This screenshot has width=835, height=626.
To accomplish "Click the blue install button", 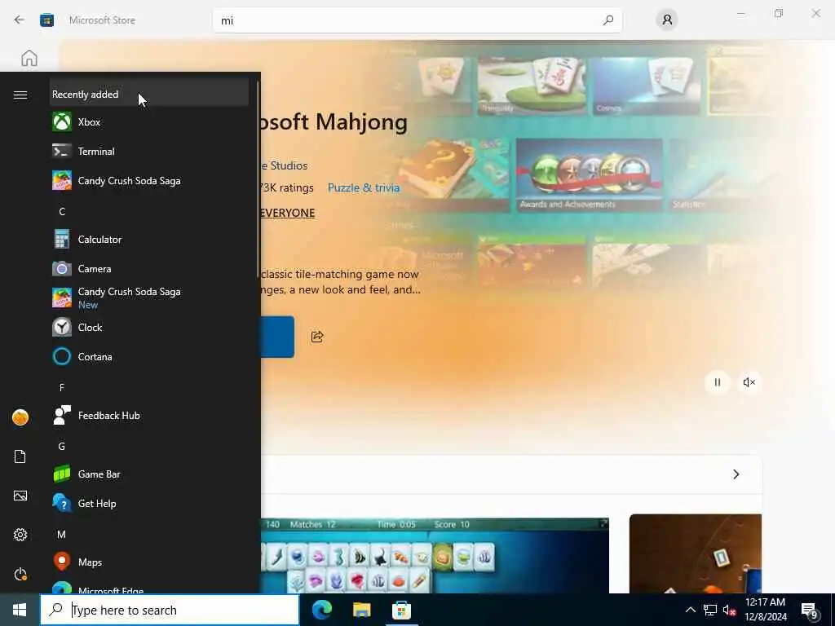I will 277,337.
